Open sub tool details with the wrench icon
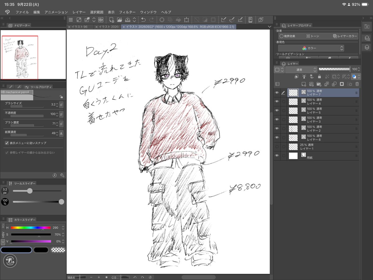The height and width of the screenshot is (280, 373). (x=62, y=175)
